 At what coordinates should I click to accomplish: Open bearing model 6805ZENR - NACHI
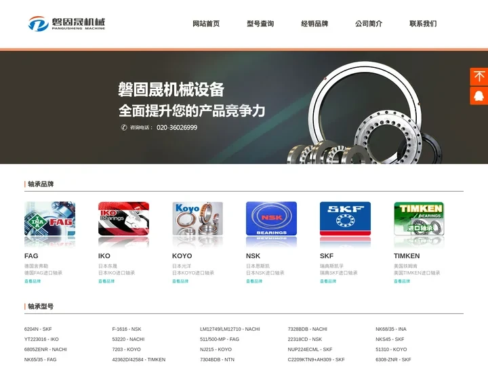coord(45,350)
